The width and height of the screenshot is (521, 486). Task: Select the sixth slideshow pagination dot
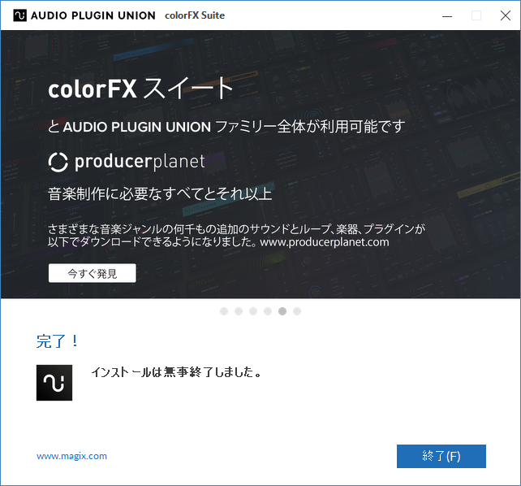pos(297,311)
